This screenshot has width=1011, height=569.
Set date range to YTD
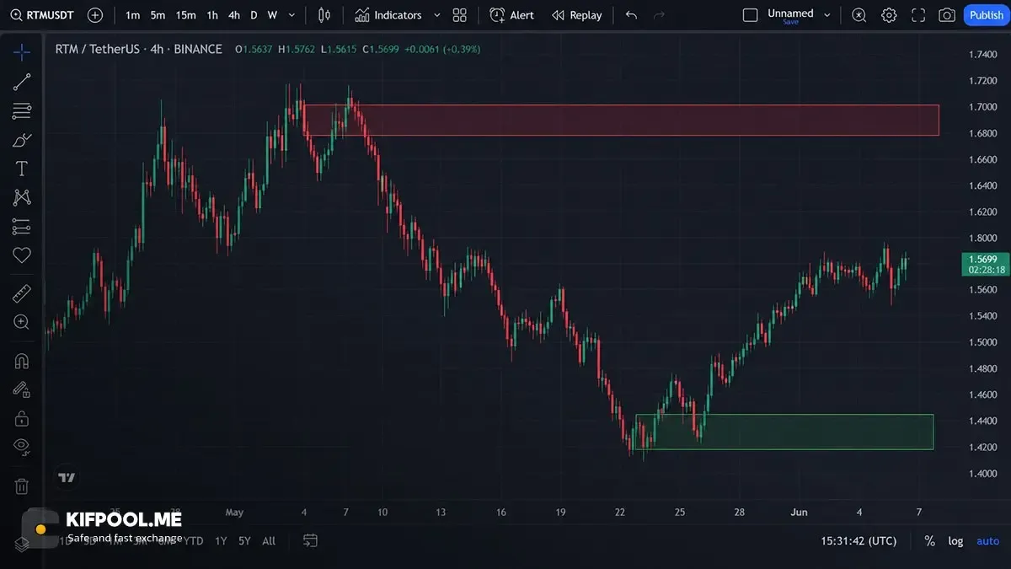[193, 541]
